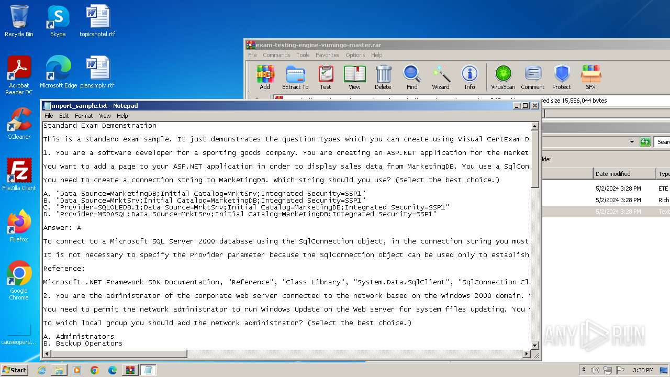This screenshot has width=670, height=377.
Task: Click "Reference:" line in Notepad
Action: pyautogui.click(x=64, y=269)
